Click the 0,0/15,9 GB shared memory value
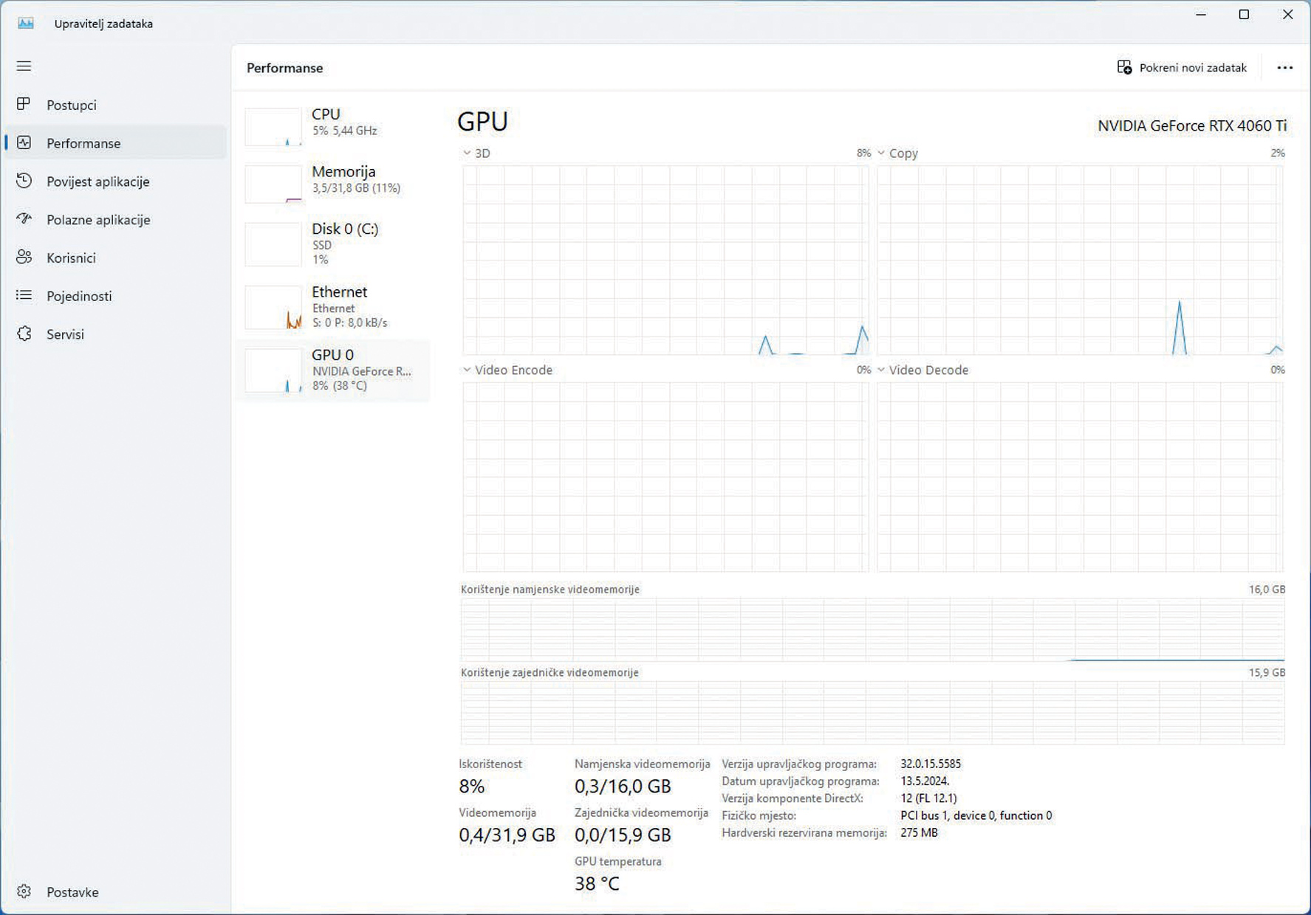The image size is (1311, 915). point(623,835)
